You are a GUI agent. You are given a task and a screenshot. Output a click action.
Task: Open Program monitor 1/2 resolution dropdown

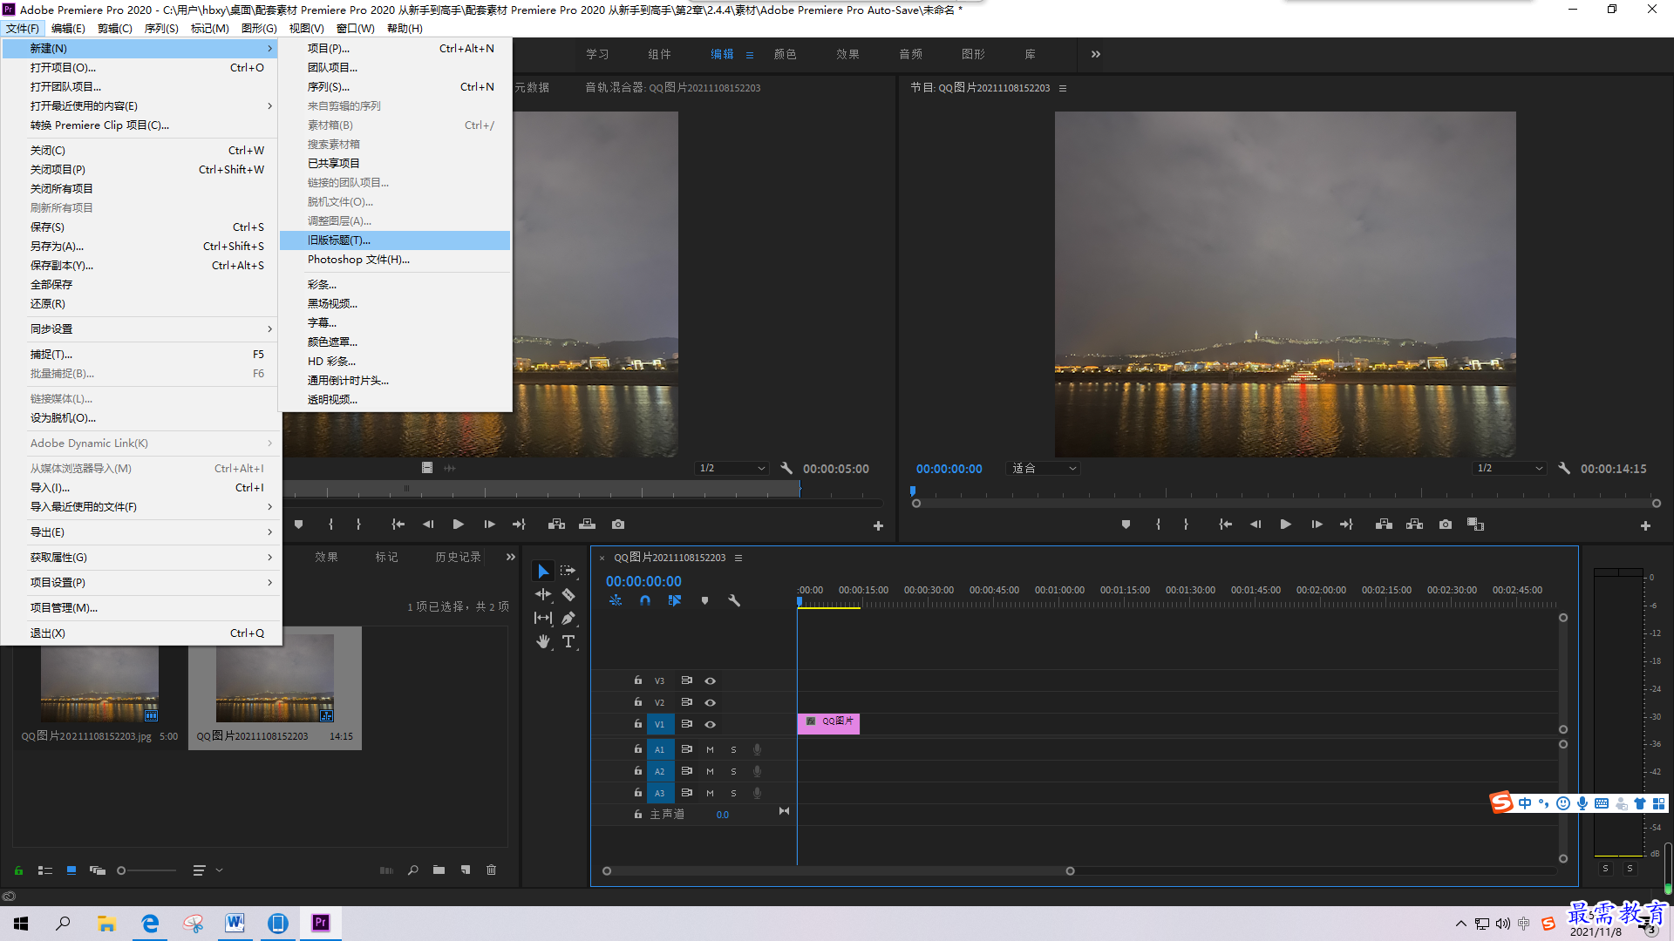point(1509,468)
